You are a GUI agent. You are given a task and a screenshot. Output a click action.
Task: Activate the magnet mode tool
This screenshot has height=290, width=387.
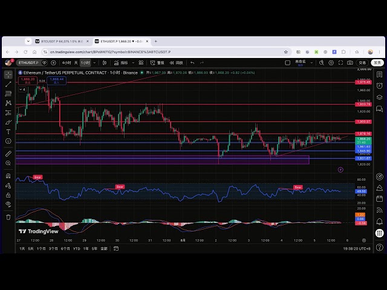coord(8,176)
